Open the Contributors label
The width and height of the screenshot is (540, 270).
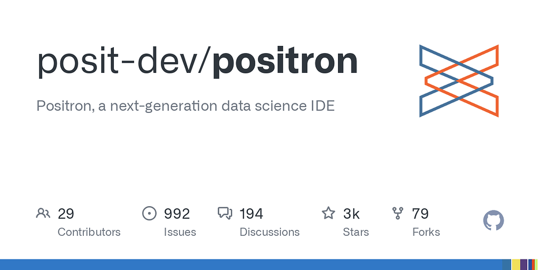point(89,232)
